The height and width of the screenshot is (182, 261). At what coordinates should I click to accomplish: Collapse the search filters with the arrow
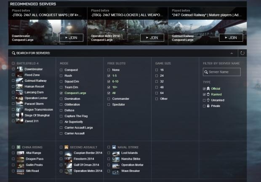coord(232,53)
